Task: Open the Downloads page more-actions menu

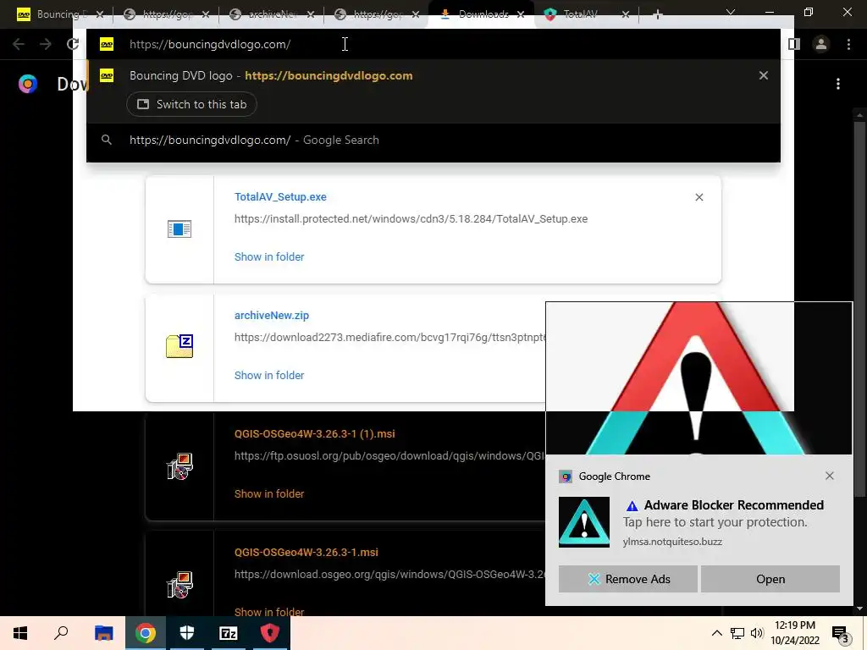Action: pyautogui.click(x=838, y=84)
